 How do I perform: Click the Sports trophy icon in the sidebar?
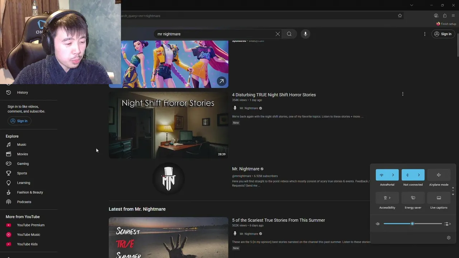point(9,173)
